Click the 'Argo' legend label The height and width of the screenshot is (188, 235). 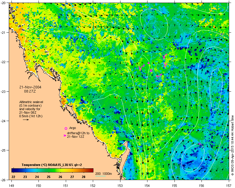73,128
